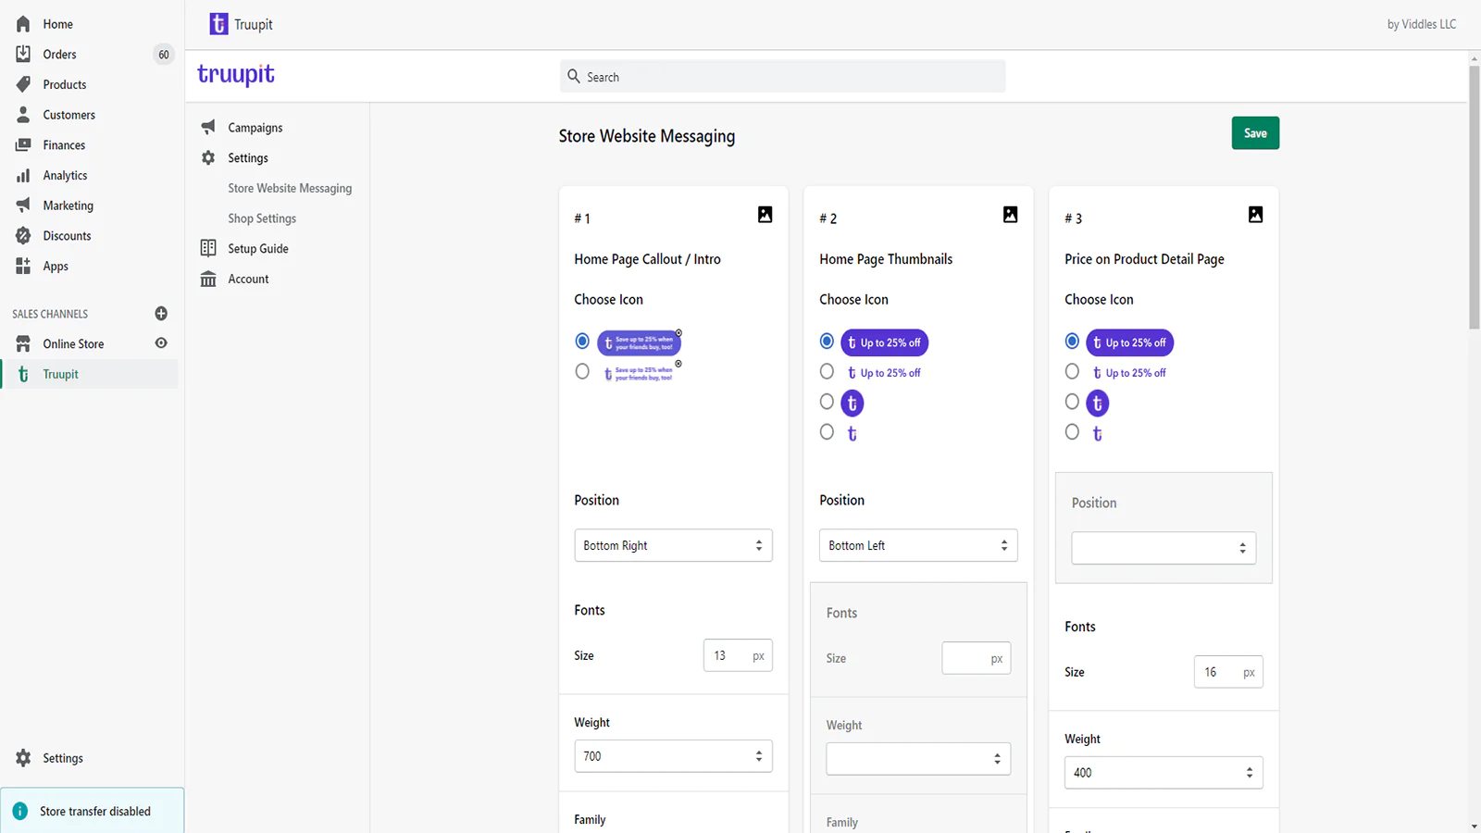Click the Online Store storefront icon
The image size is (1481, 833).
click(23, 343)
